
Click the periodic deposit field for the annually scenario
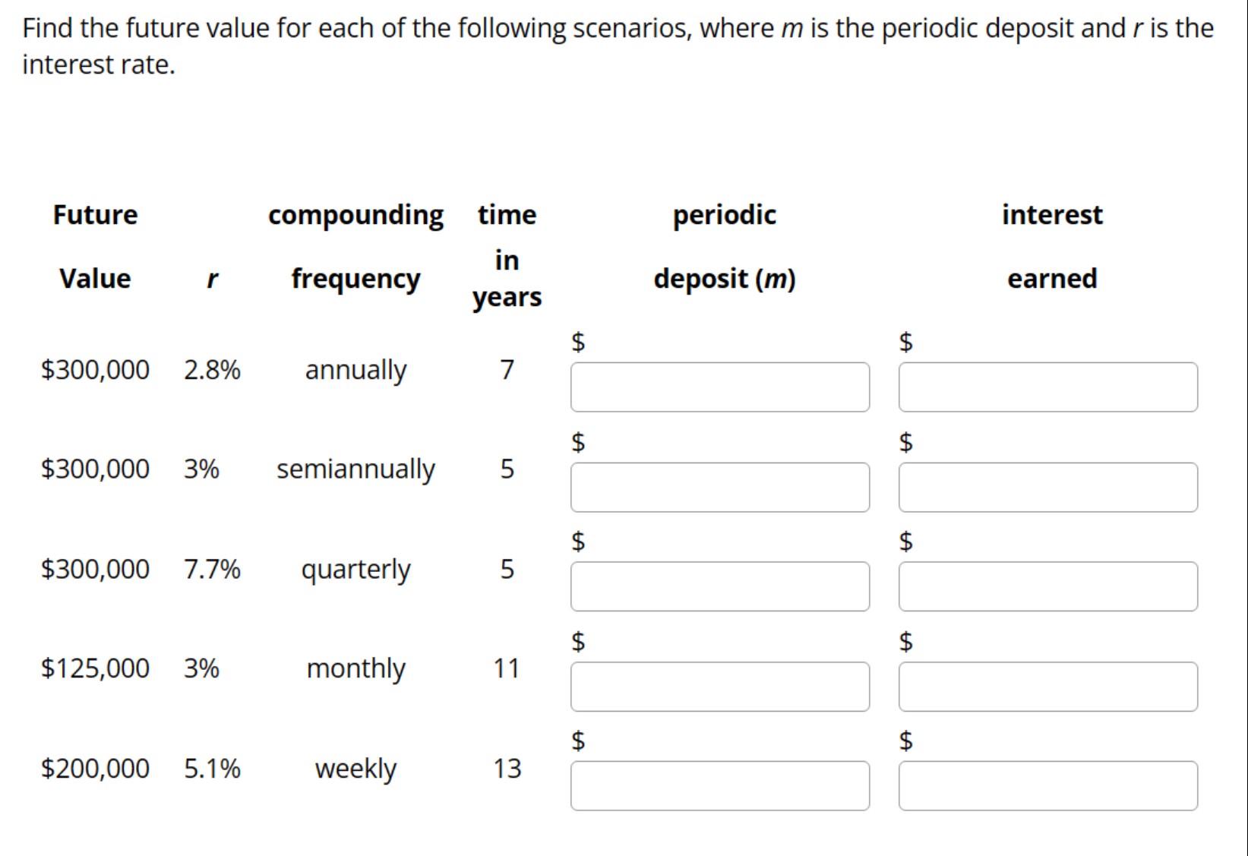pos(720,387)
